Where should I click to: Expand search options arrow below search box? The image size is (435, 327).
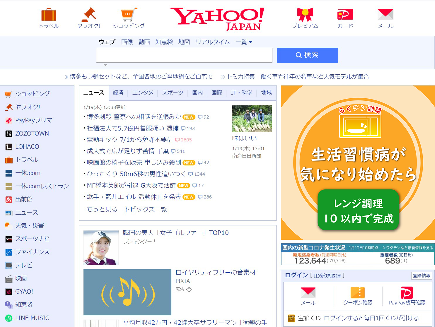(x=105, y=65)
